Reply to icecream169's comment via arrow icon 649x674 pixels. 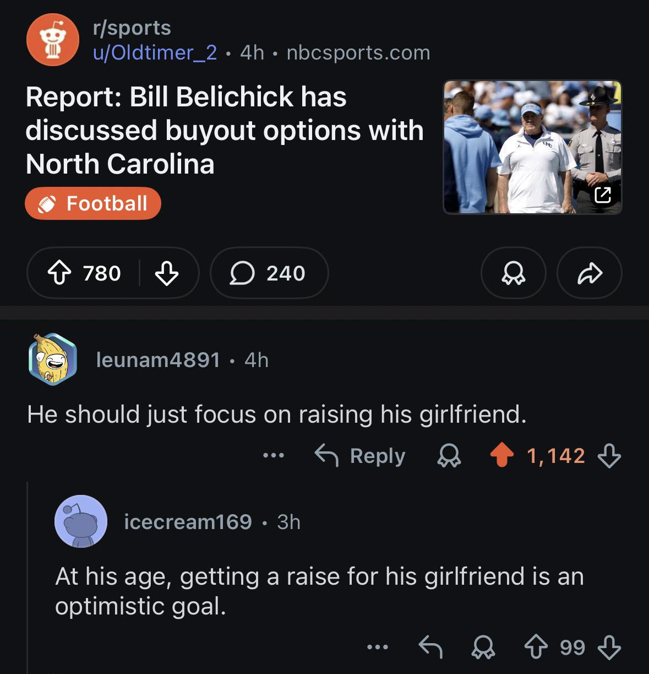[x=430, y=647]
